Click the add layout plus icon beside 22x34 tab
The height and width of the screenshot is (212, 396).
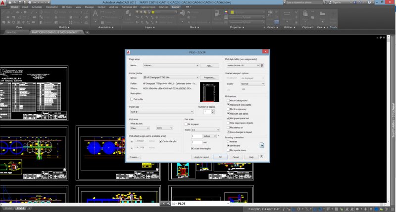(29, 209)
